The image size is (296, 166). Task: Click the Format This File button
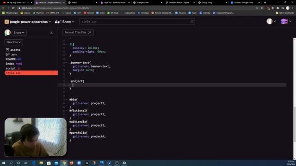point(78,32)
